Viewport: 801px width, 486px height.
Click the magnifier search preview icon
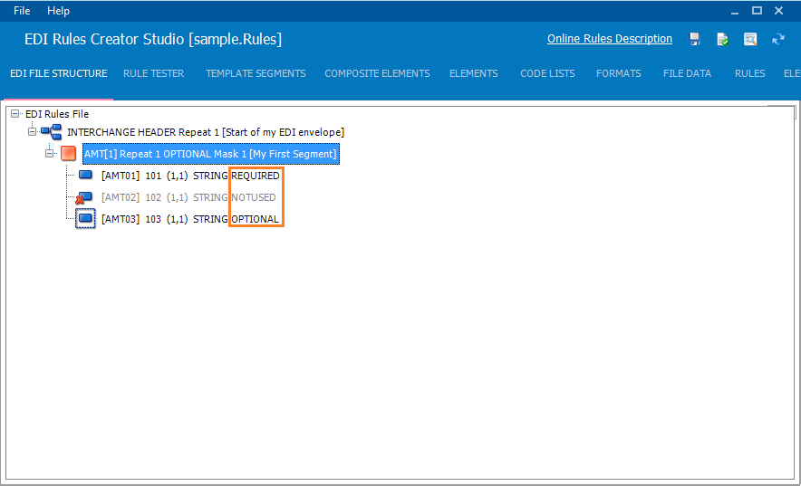coord(750,39)
